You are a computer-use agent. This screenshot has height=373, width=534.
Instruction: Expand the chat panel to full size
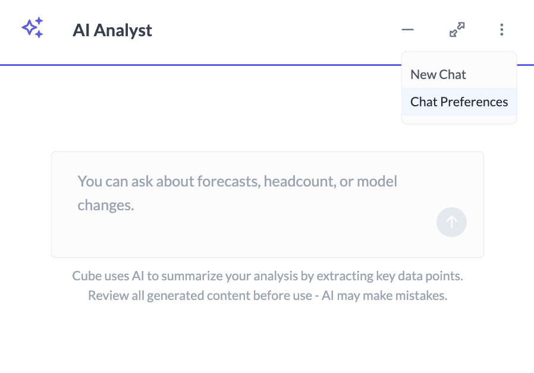coord(457,29)
